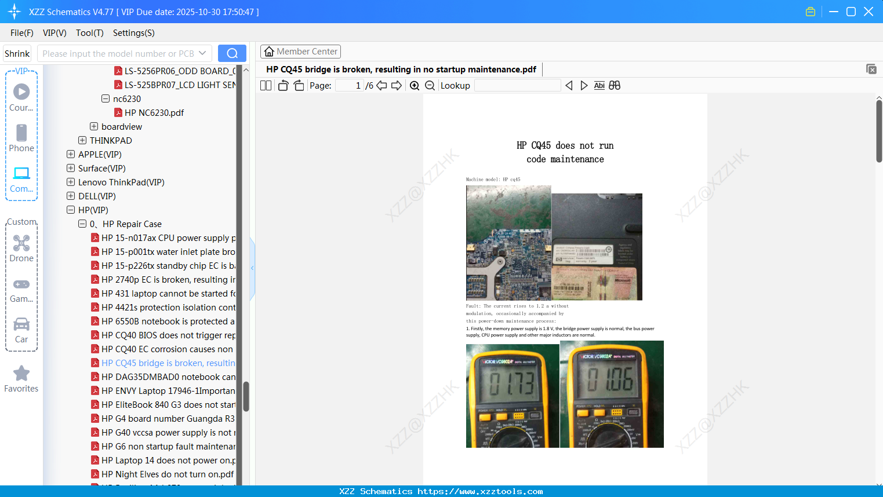Expand the boardview folder
883x497 pixels.
point(94,126)
